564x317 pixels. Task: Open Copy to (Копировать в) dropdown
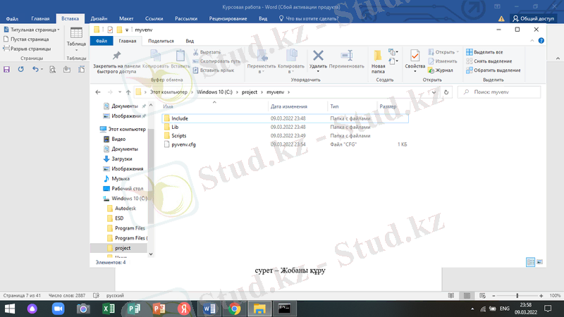tap(291, 62)
